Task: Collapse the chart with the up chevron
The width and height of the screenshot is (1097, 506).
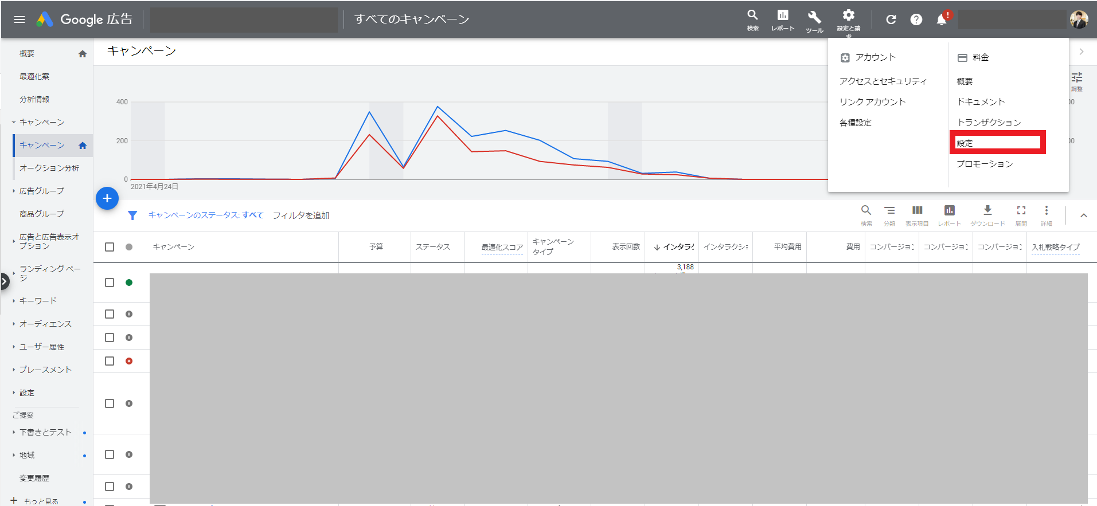Action: [1084, 215]
